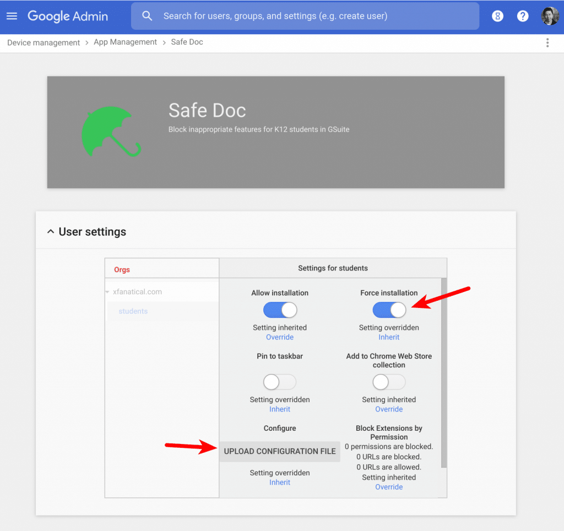Open the main hamburger menu

pos(12,16)
